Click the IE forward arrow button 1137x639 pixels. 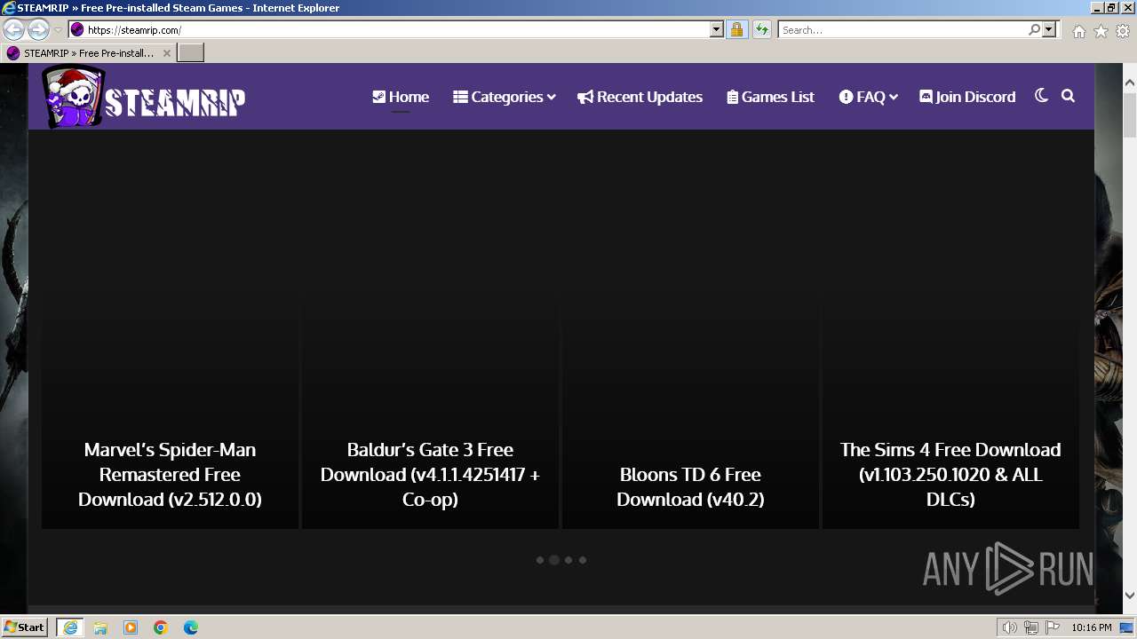38,29
